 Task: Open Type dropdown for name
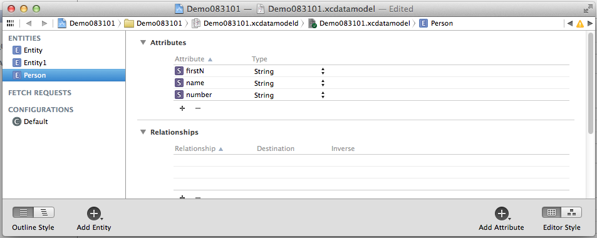[290, 83]
